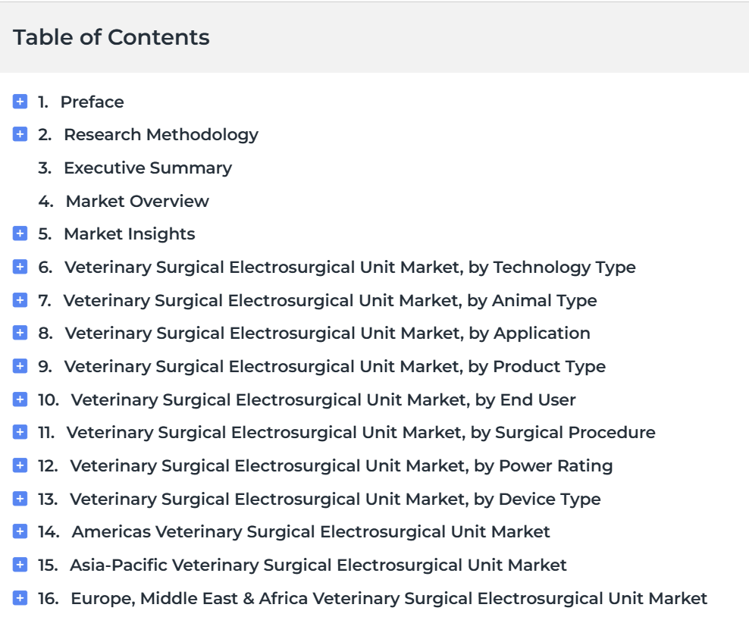
Task: Click plus icon beside by Product Type
Action: click(x=20, y=366)
